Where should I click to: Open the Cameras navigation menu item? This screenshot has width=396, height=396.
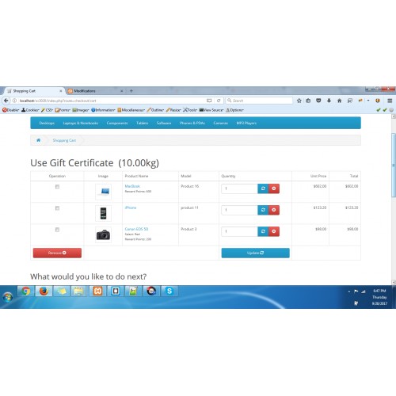pos(221,123)
